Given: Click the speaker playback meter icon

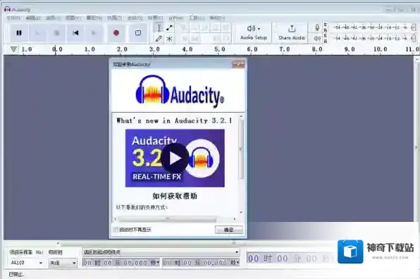Looking at the screenshot, I should coord(317,38).
